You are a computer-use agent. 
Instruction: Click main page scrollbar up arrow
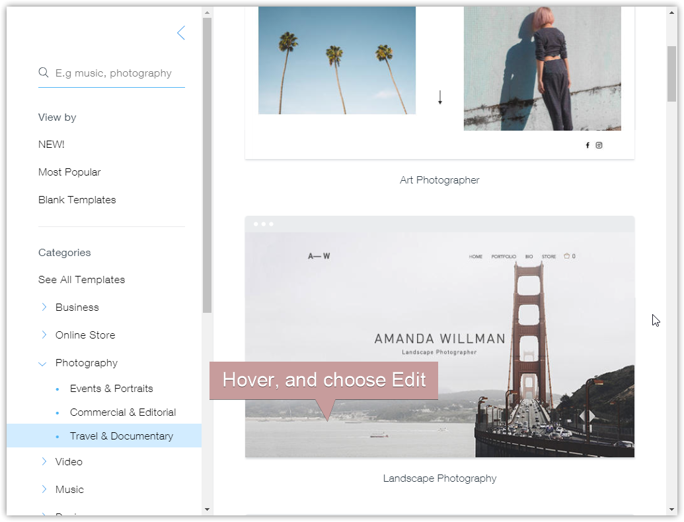point(672,13)
